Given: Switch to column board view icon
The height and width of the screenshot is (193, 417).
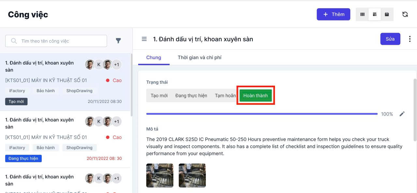Looking at the screenshot, I should 362,14.
